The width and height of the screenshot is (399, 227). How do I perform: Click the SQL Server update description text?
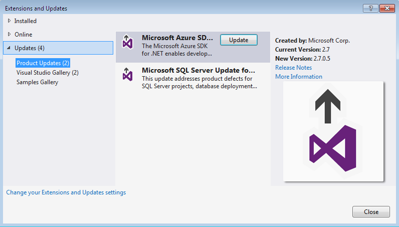199,82
